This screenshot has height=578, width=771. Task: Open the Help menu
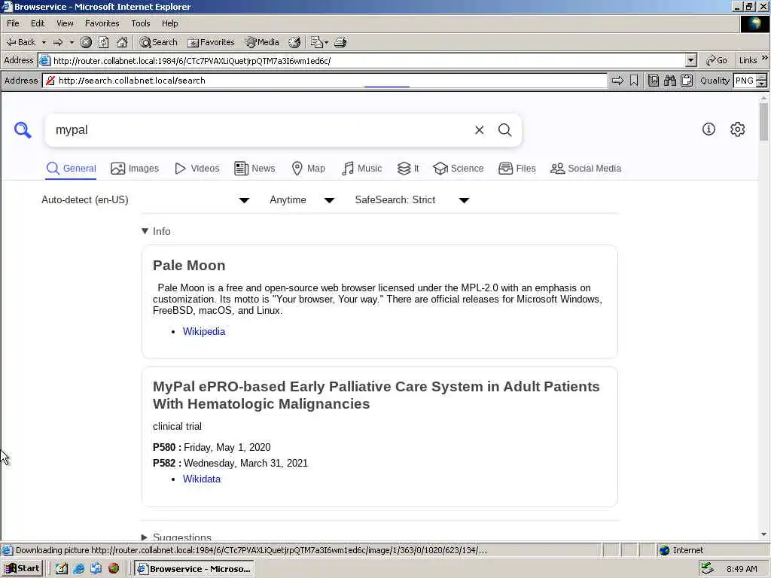tap(169, 23)
